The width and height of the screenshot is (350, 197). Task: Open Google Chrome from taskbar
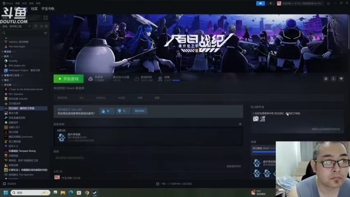pyautogui.click(x=87, y=193)
